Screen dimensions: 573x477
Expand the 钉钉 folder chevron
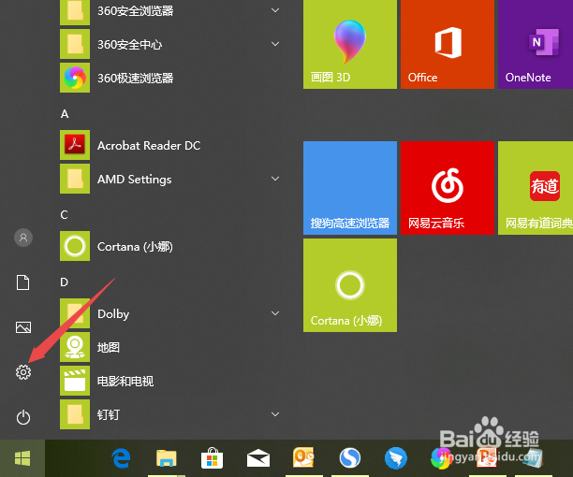coord(275,414)
